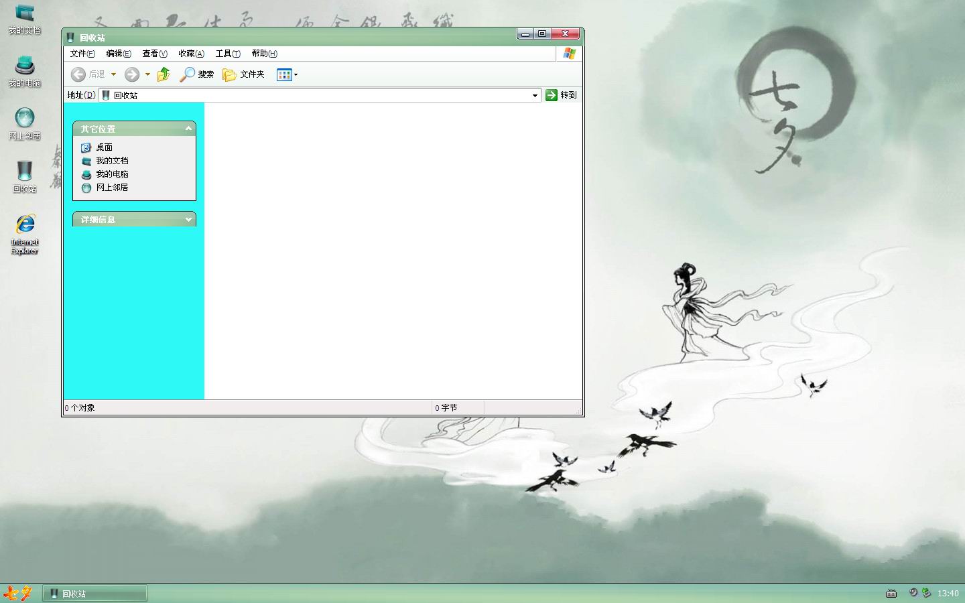Select 回收站 desktop icon
This screenshot has width=965, height=603.
[x=25, y=177]
